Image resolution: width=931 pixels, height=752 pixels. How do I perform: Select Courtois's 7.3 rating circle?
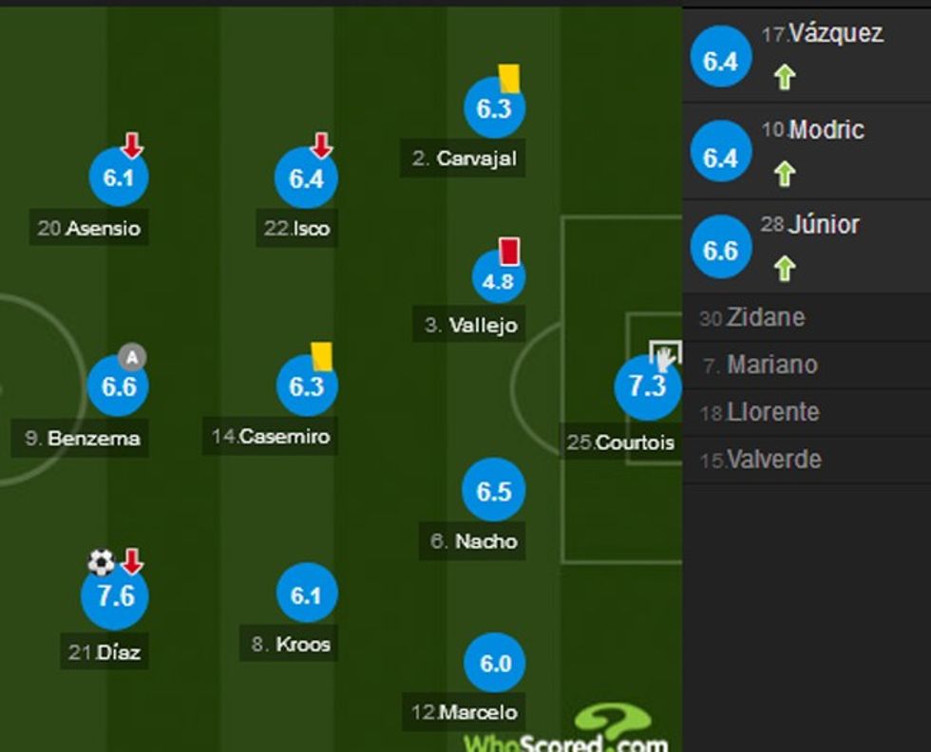click(x=647, y=386)
